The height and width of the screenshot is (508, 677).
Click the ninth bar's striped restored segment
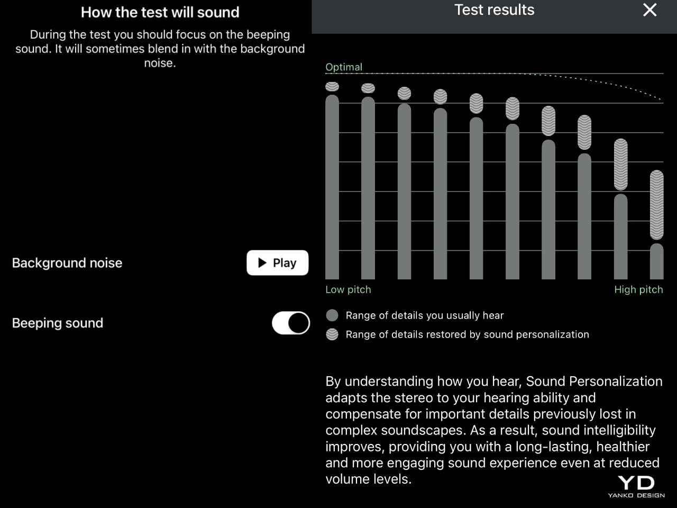(620, 165)
